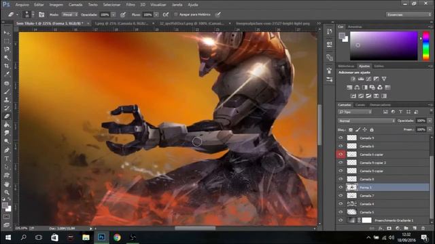This screenshot has height=244, width=435.
Task: Click in the purple color picker field
Action: point(383,45)
